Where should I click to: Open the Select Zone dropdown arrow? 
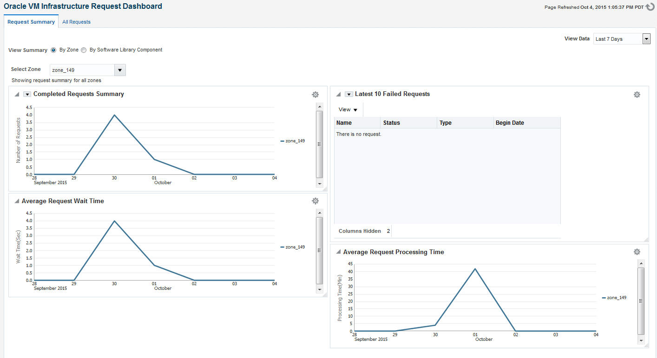point(120,70)
